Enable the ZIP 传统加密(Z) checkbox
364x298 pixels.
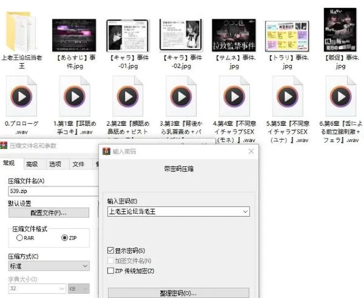click(110, 271)
